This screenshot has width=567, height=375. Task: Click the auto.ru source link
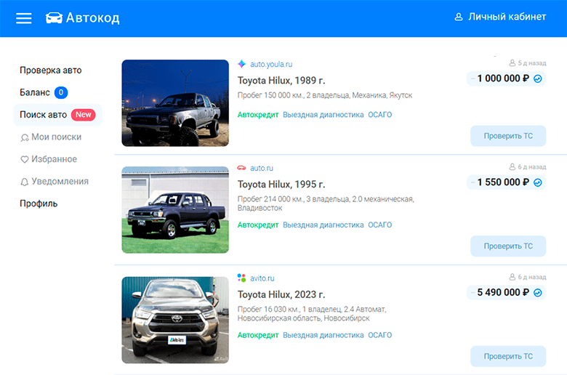(x=262, y=168)
